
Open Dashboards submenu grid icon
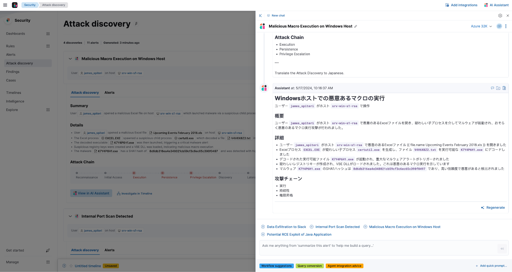click(x=48, y=34)
